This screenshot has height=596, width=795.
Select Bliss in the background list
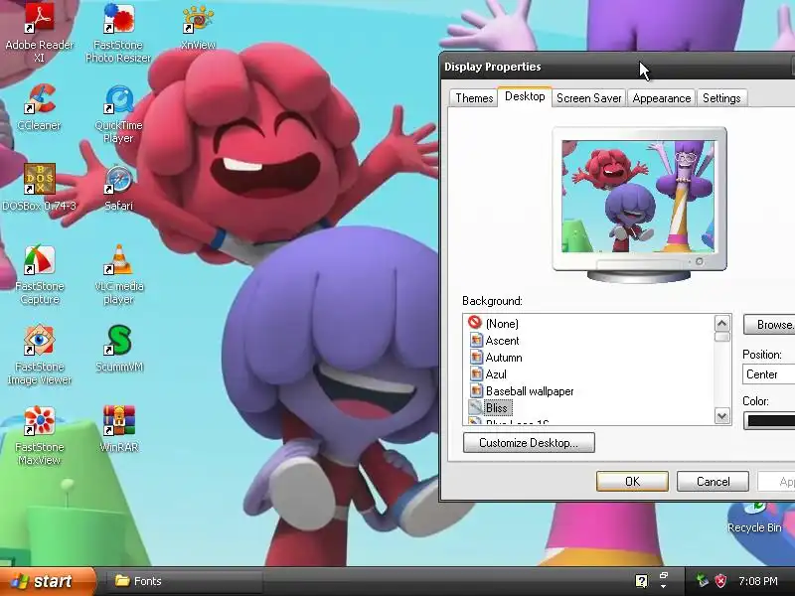[496, 408]
